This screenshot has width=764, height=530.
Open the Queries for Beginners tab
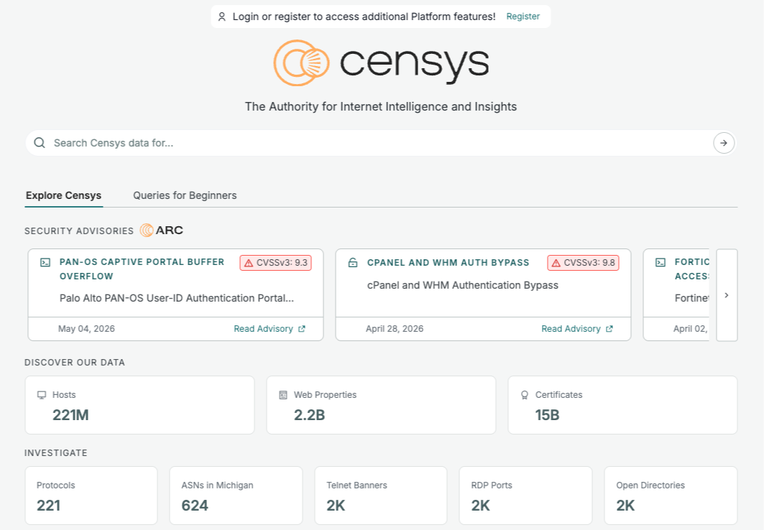[185, 195]
